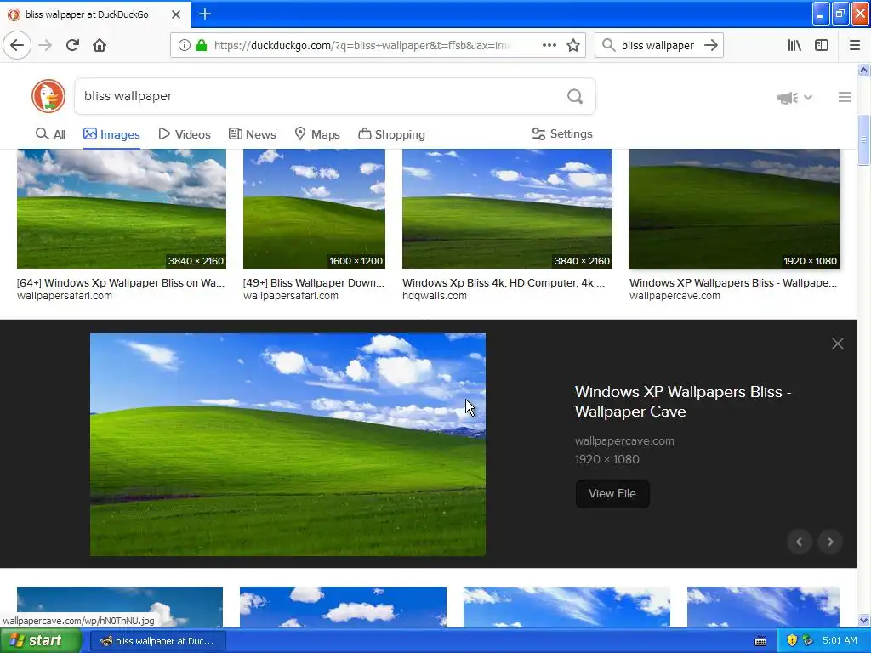This screenshot has width=871, height=653.
Task: Select the 1920 × 1080 wallpapercave thumbnail
Action: [x=734, y=209]
